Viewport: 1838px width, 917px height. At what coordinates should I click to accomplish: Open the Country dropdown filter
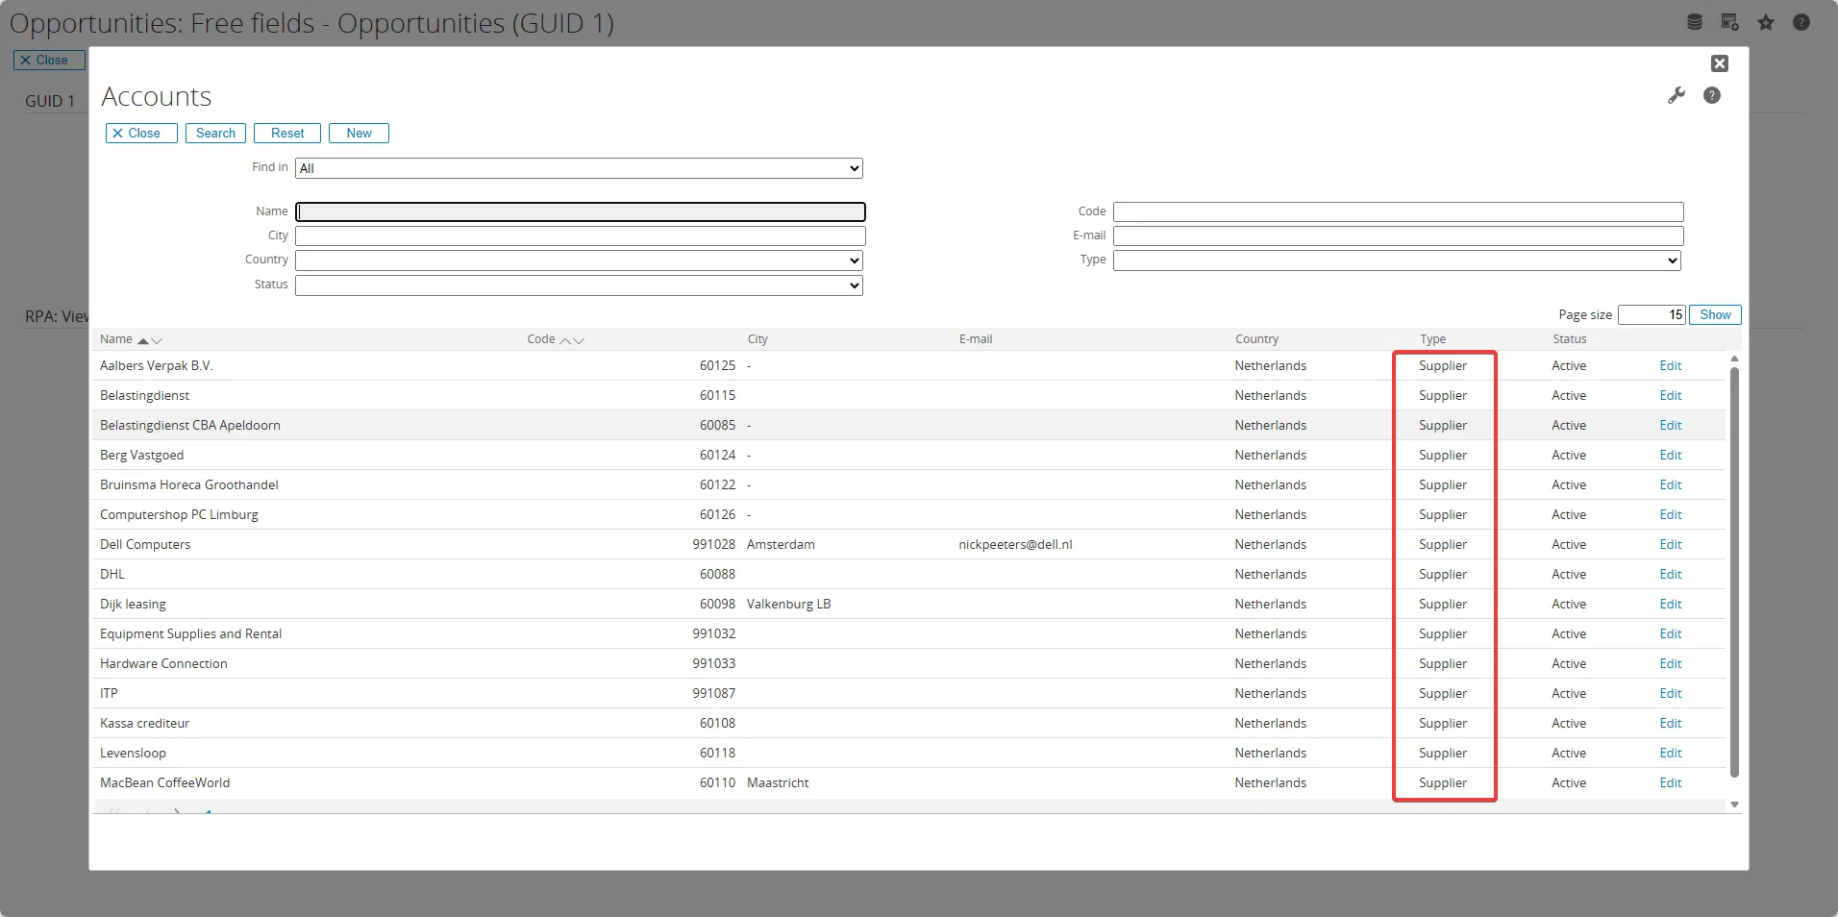pyautogui.click(x=579, y=260)
